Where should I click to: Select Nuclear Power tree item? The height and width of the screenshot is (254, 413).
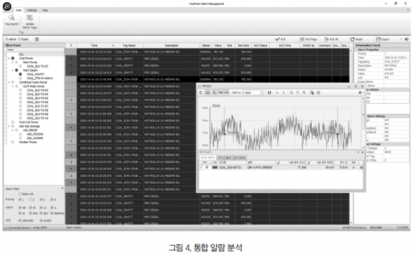pyautogui.click(x=28, y=142)
